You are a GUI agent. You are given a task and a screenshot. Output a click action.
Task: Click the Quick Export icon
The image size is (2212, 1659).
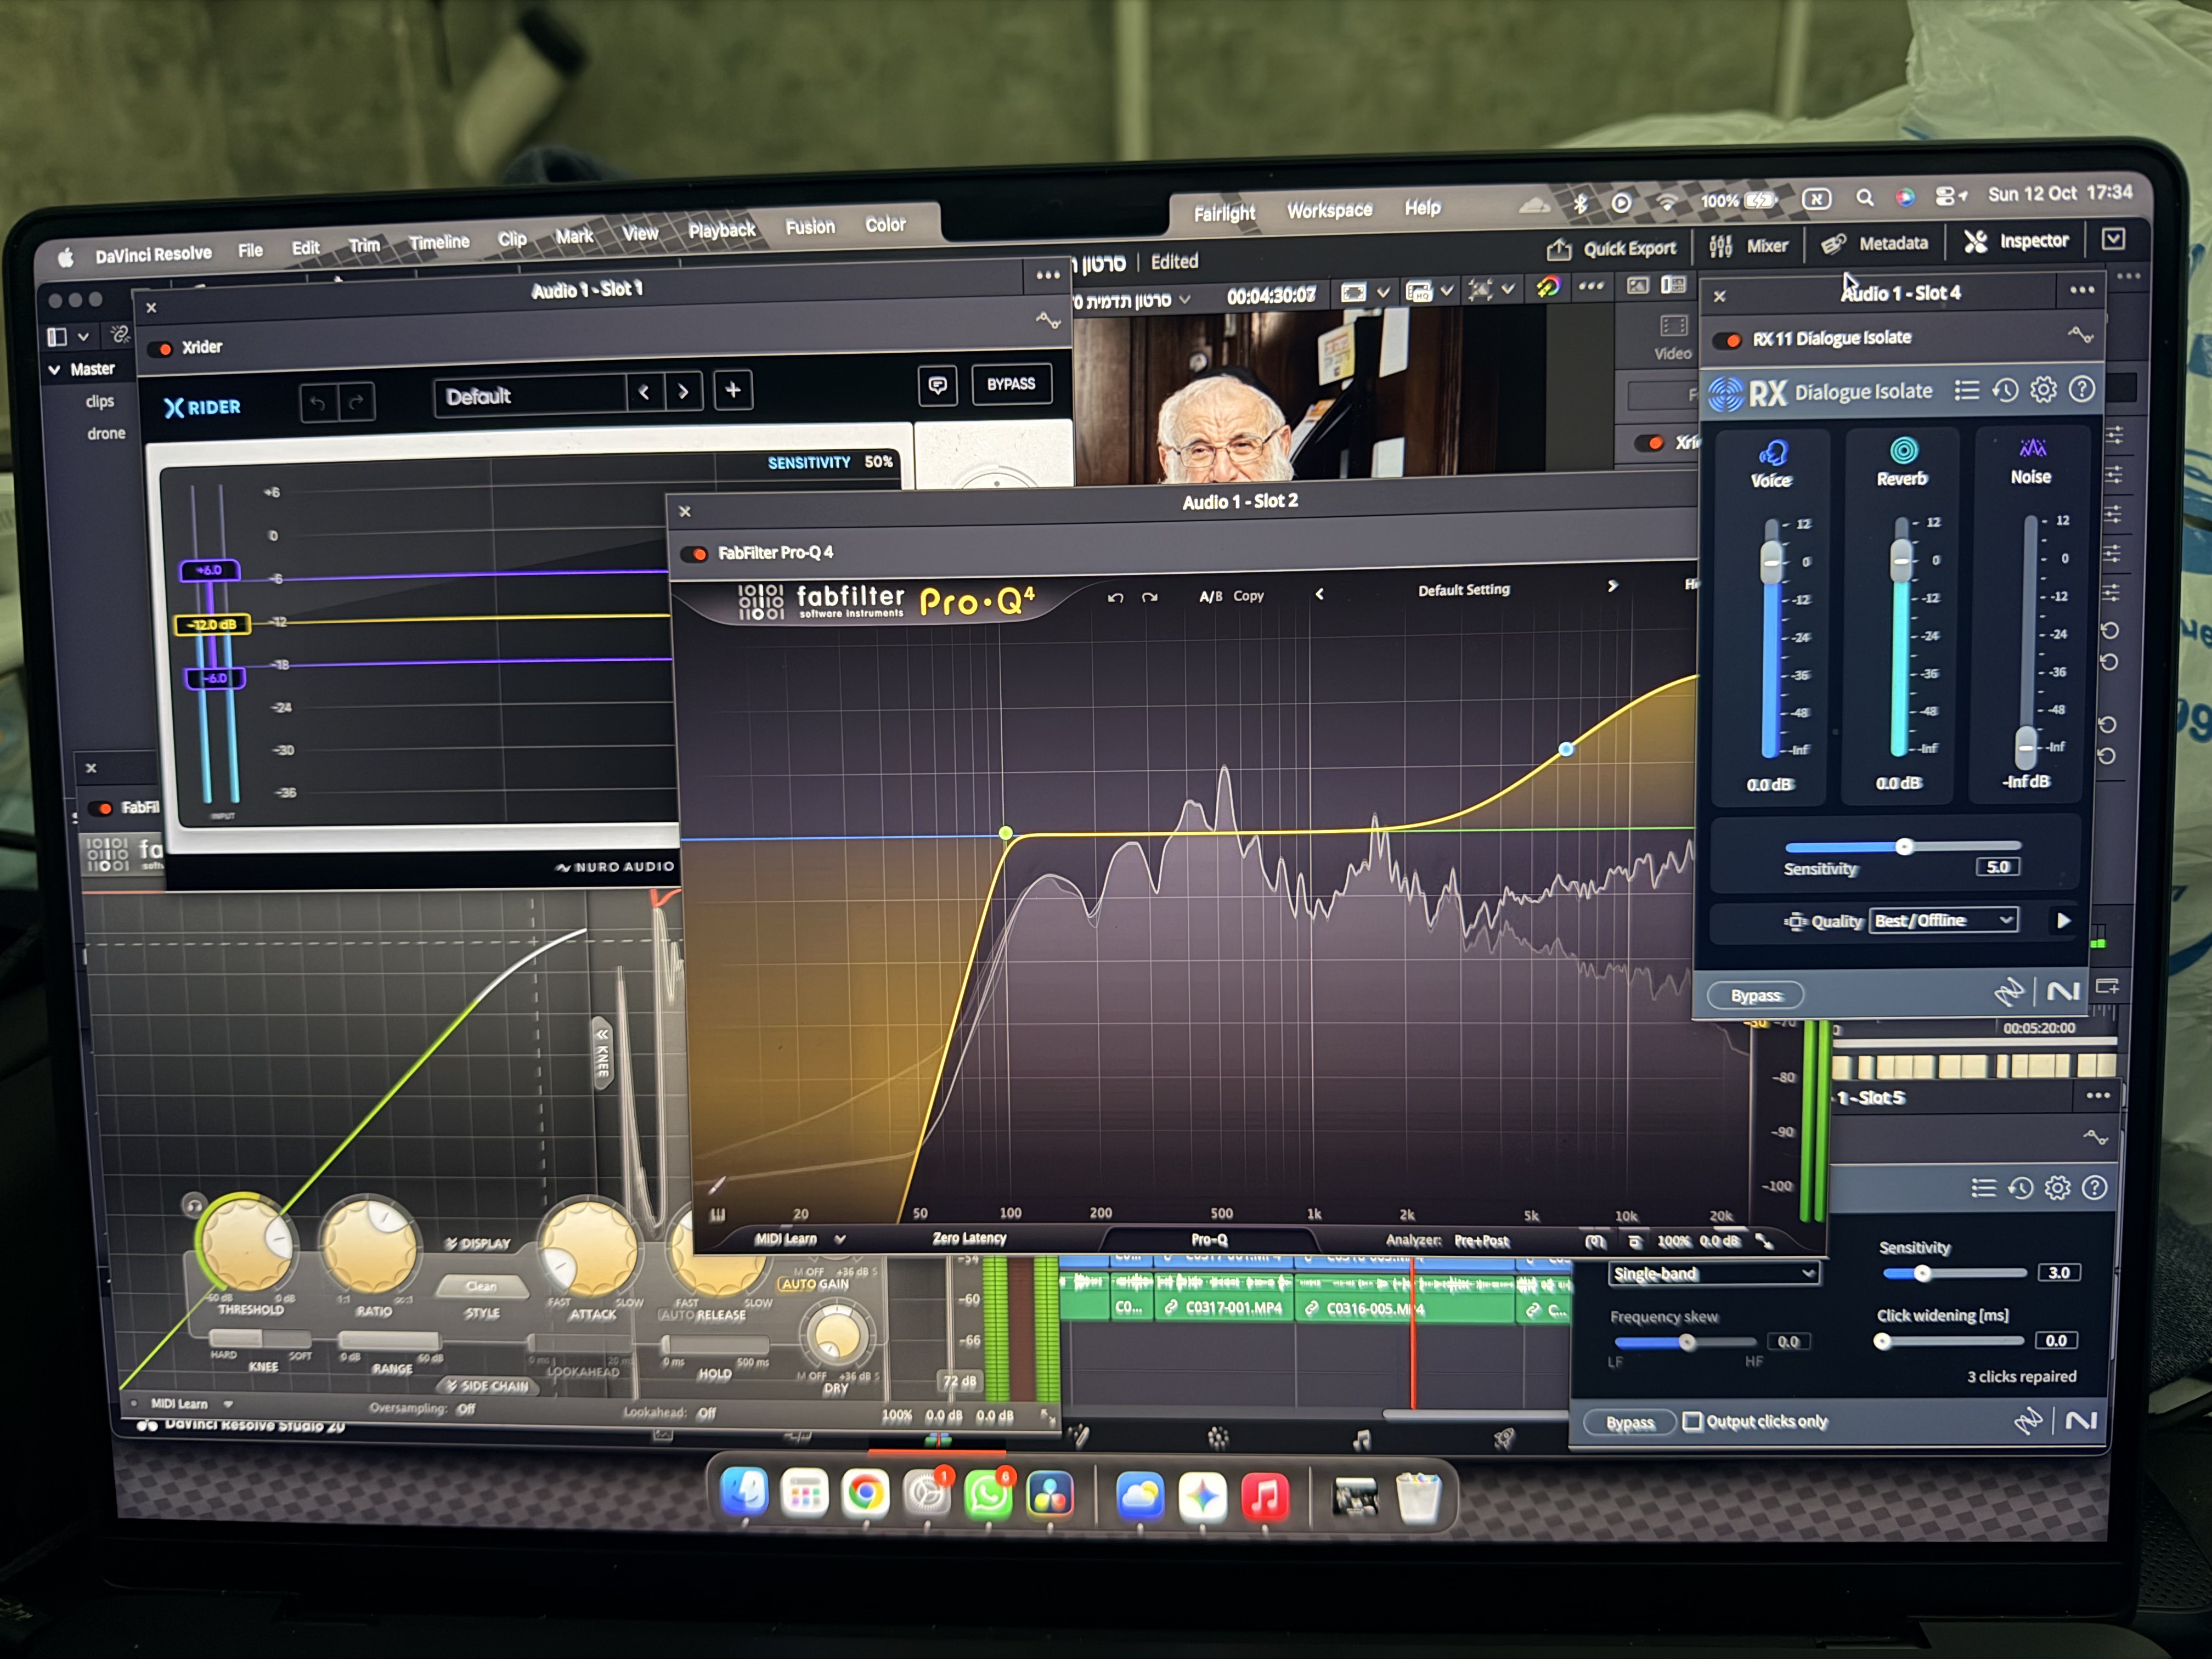pos(1558,249)
